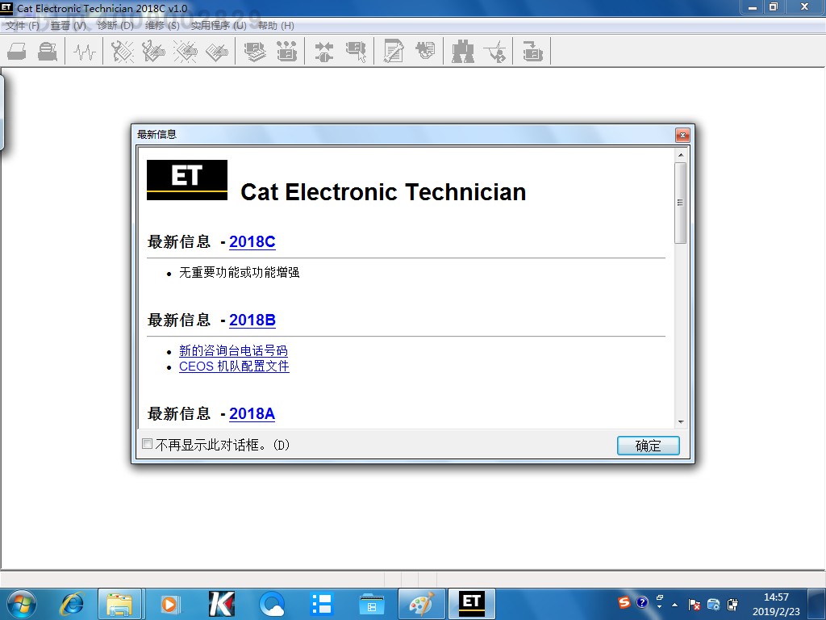The image size is (826, 620).
Task: Open link 新的咨询台电话号码
Action: tap(233, 350)
